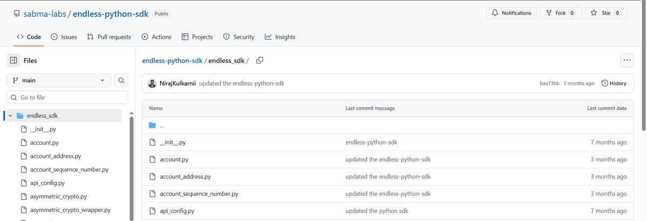Viewport: 647px width, 221px height.
Task: Open commit baa73bb
Action: (x=549, y=83)
